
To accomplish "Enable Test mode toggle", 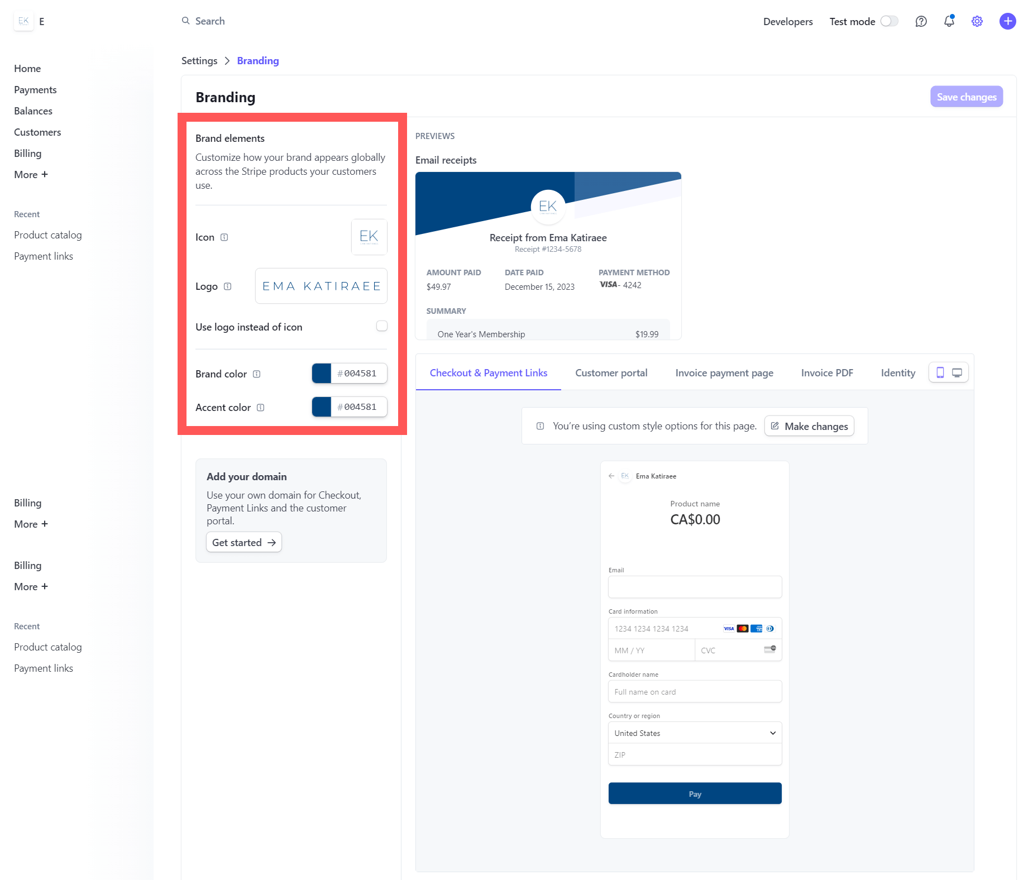I will click(889, 21).
